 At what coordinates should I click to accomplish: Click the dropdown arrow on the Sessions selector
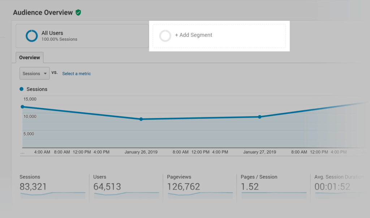click(x=46, y=73)
